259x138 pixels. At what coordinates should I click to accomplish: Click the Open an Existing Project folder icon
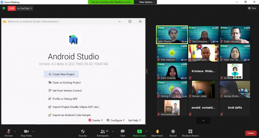(50, 82)
